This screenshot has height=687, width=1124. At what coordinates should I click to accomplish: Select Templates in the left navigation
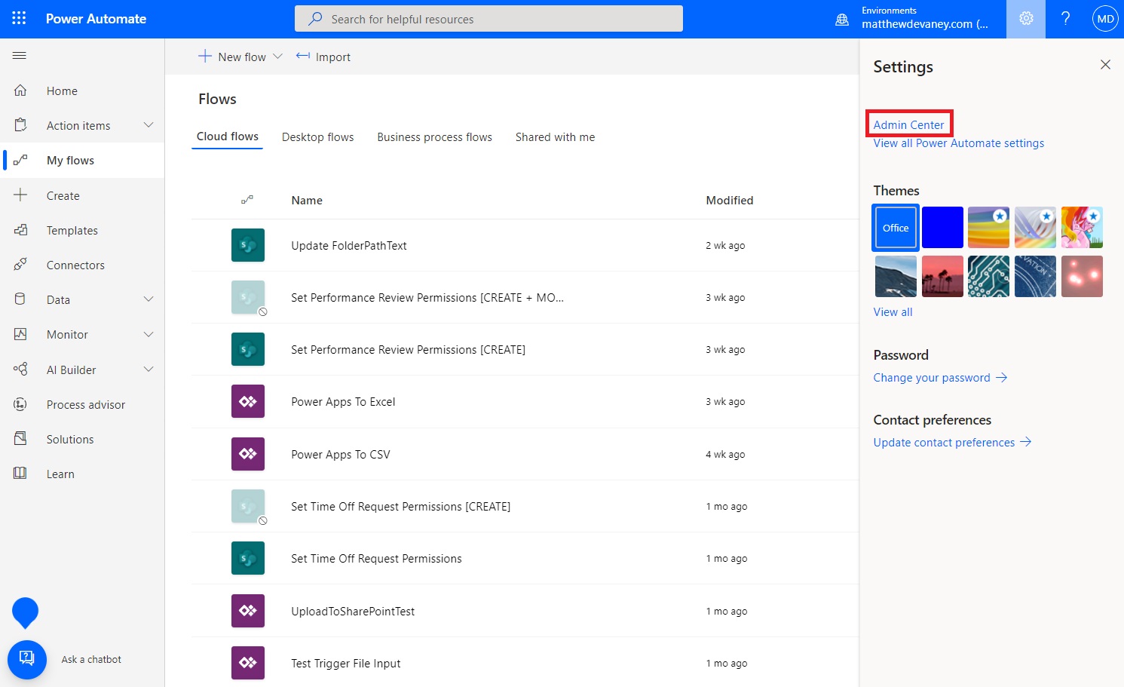pyautogui.click(x=72, y=230)
